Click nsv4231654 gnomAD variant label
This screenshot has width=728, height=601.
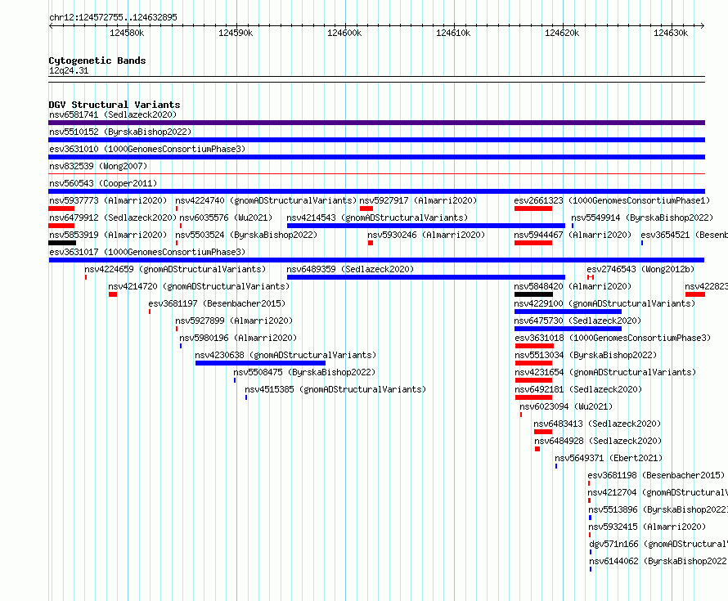[605, 372]
